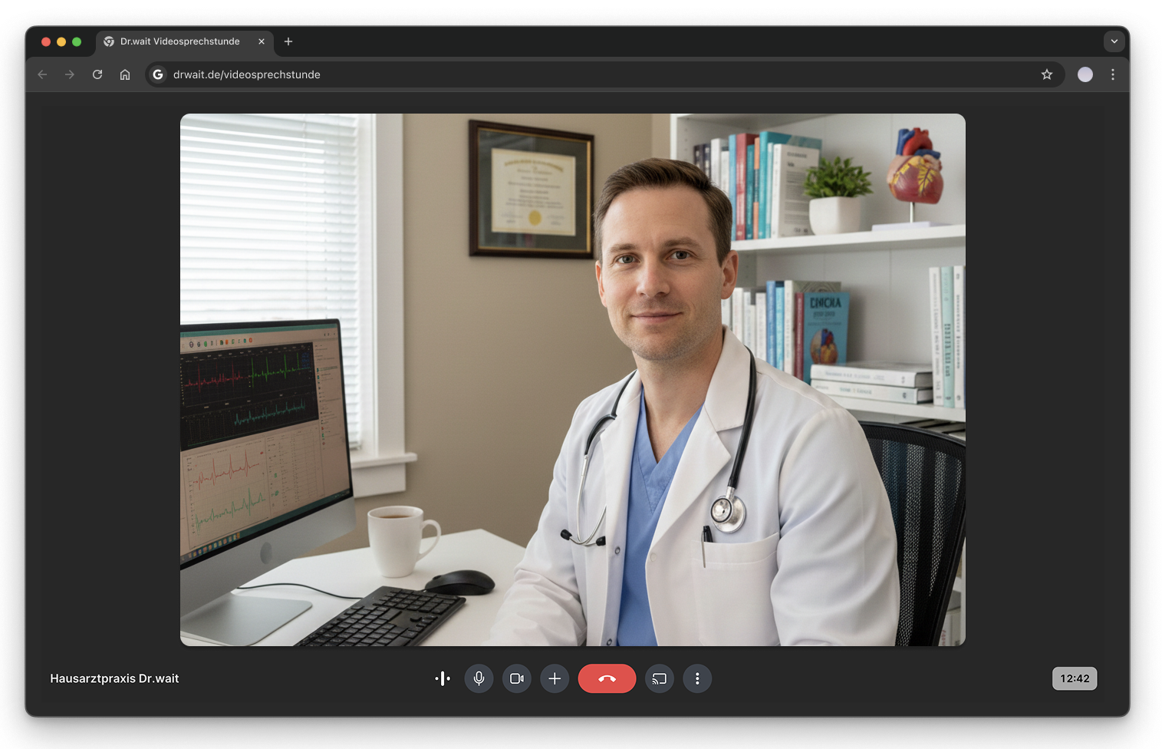Reload the video consultation page
The image size is (1162, 749).
[x=97, y=74]
